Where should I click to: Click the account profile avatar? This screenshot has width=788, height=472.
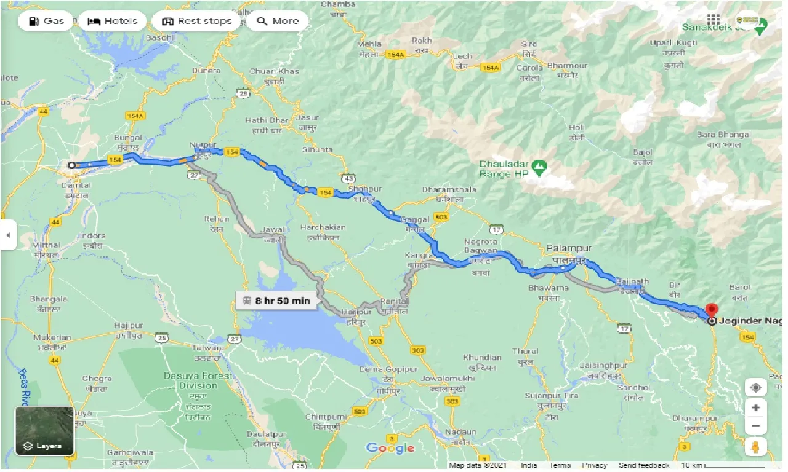[747, 20]
